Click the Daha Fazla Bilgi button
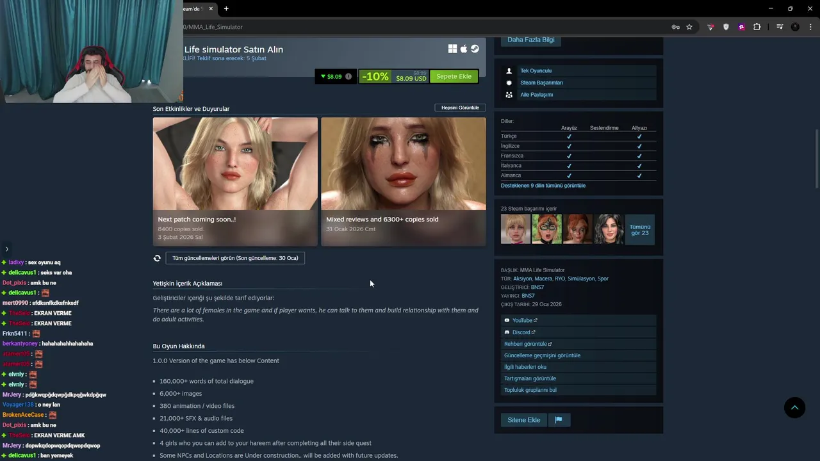820x461 pixels. (x=531, y=40)
